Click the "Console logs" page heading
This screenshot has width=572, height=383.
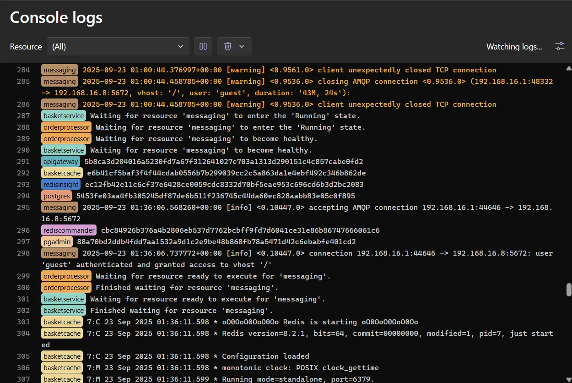pos(56,17)
